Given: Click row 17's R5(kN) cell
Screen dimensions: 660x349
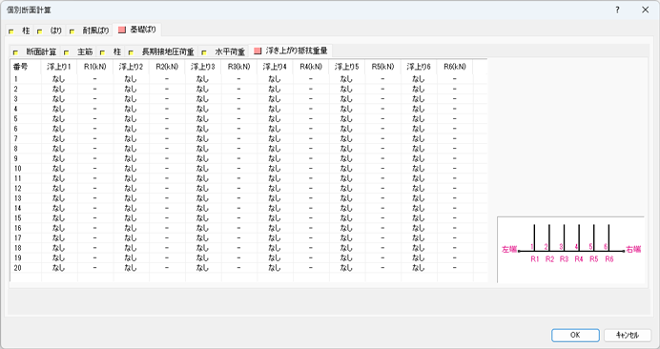Looking at the screenshot, I should pyautogui.click(x=383, y=237).
